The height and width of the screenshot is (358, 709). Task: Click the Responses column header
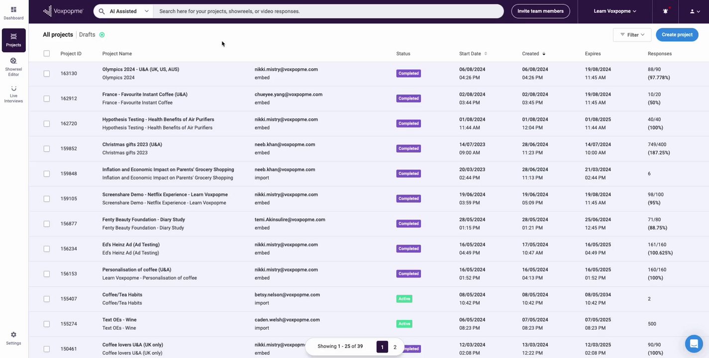[x=660, y=54]
